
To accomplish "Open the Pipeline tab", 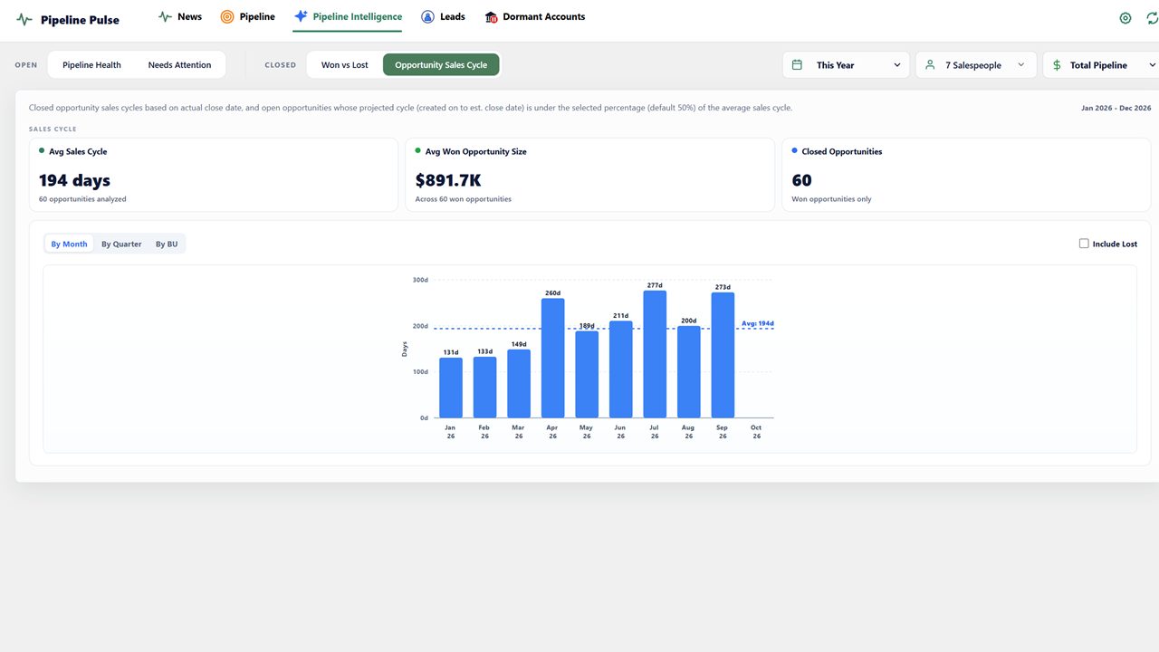I will (x=248, y=16).
